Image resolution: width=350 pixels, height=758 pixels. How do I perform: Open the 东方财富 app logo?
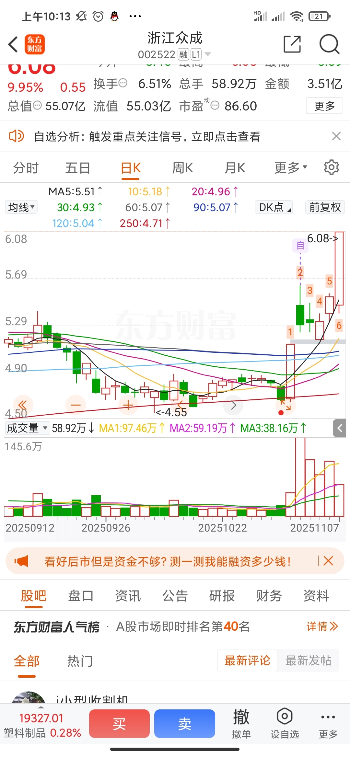tap(35, 44)
